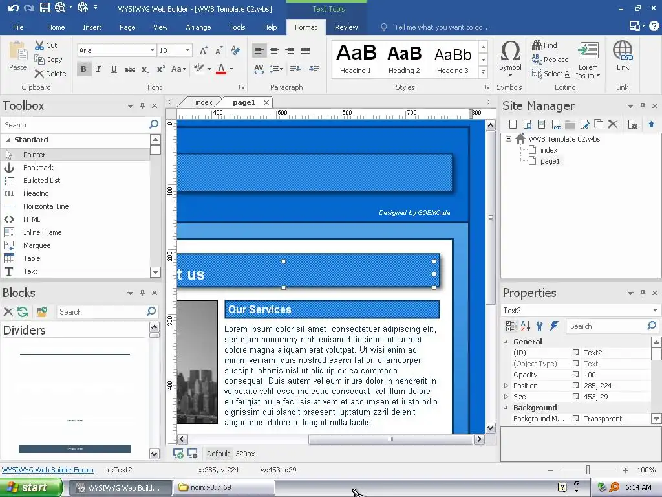Apply the Heading 2 style

tap(404, 59)
